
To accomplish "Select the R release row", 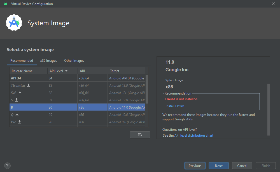I will tap(77, 107).
